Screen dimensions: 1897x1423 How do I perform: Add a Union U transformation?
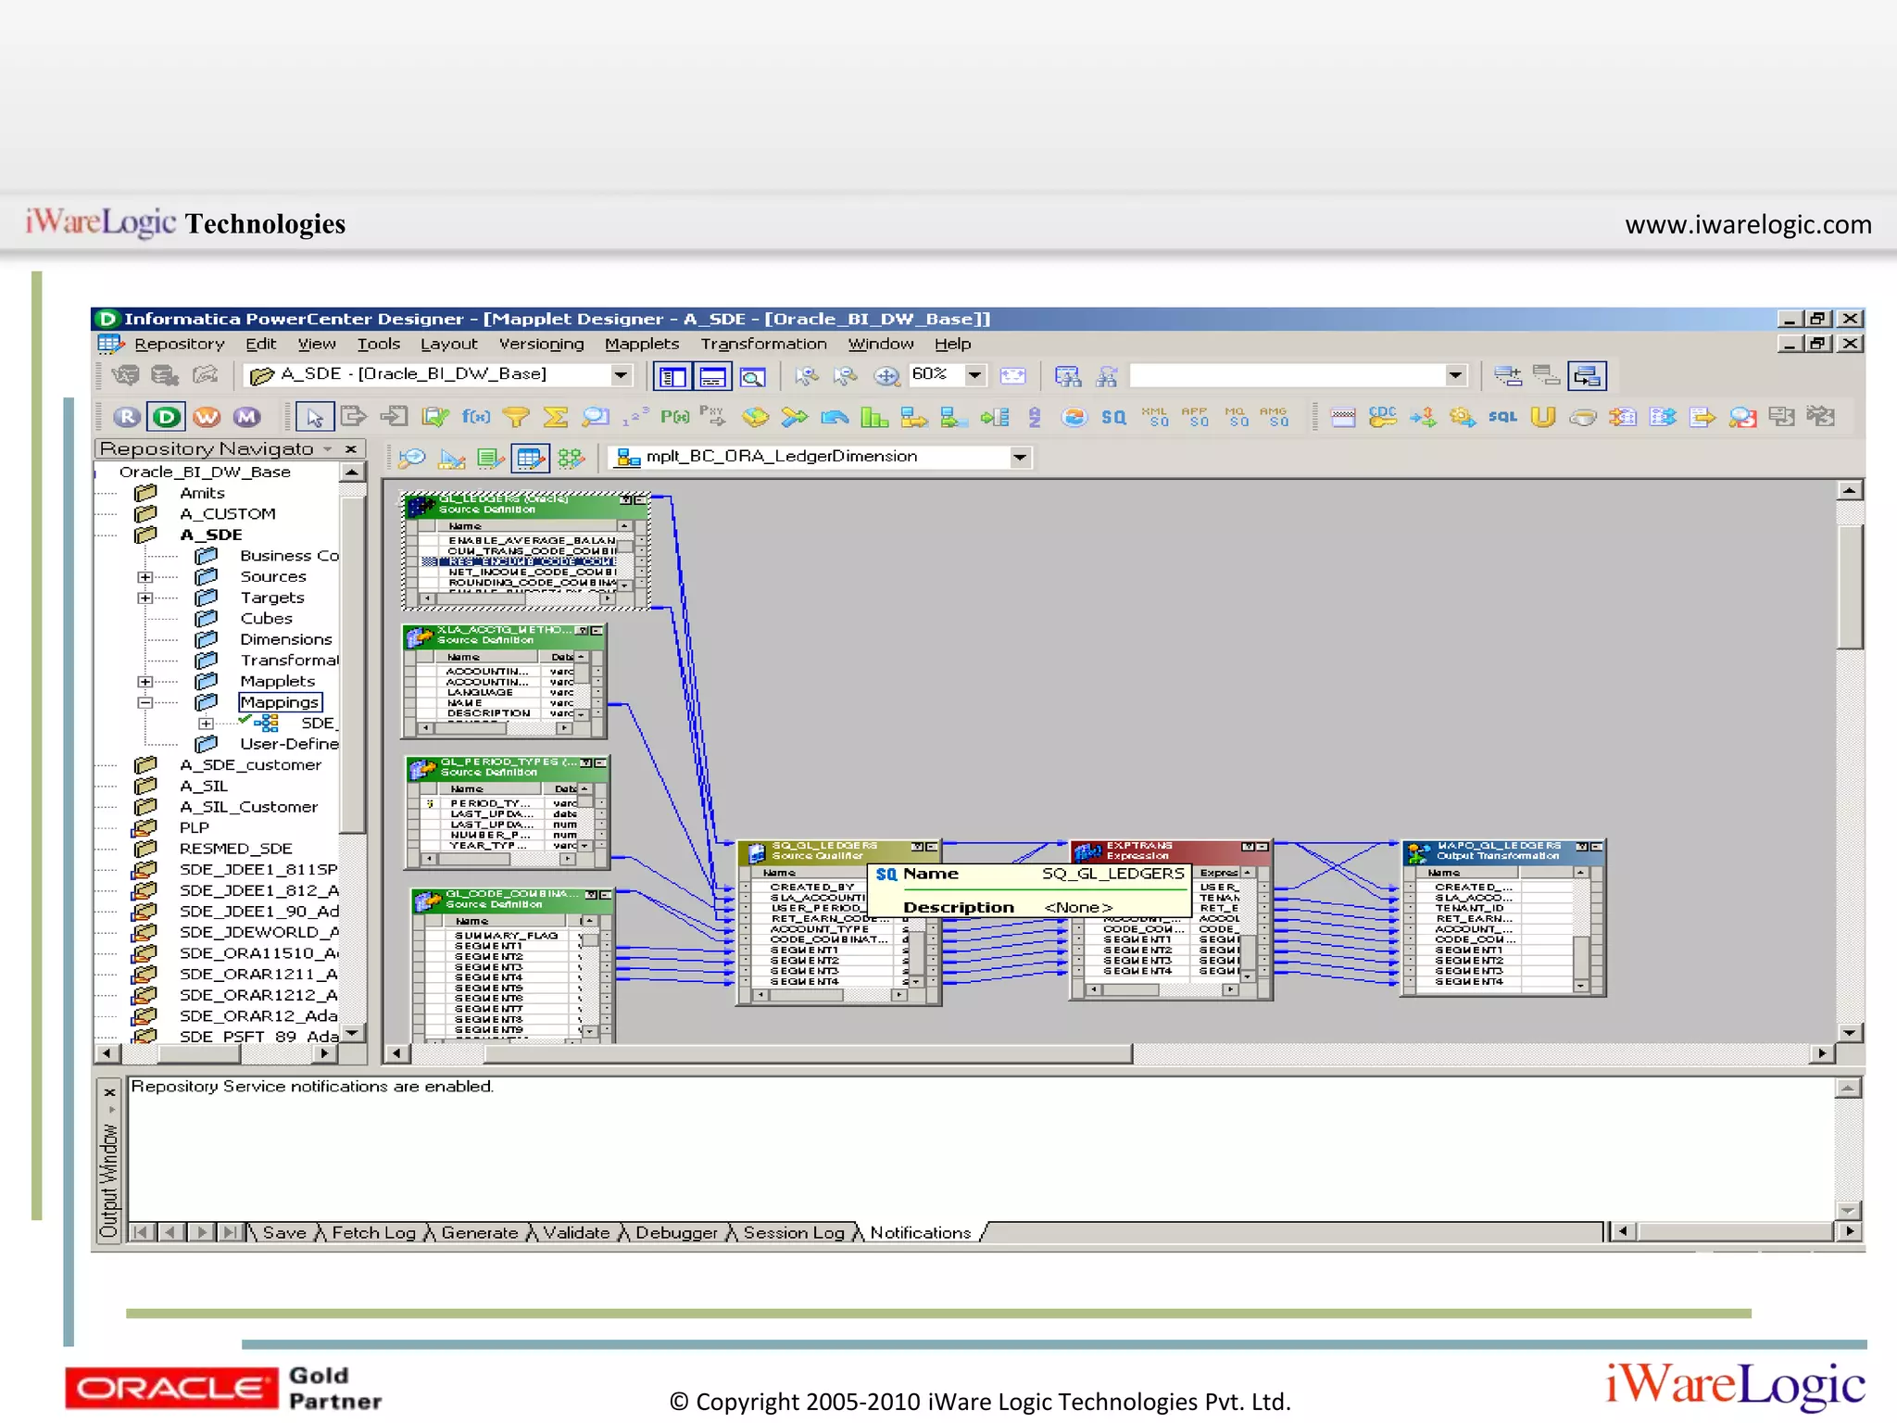click(1542, 417)
